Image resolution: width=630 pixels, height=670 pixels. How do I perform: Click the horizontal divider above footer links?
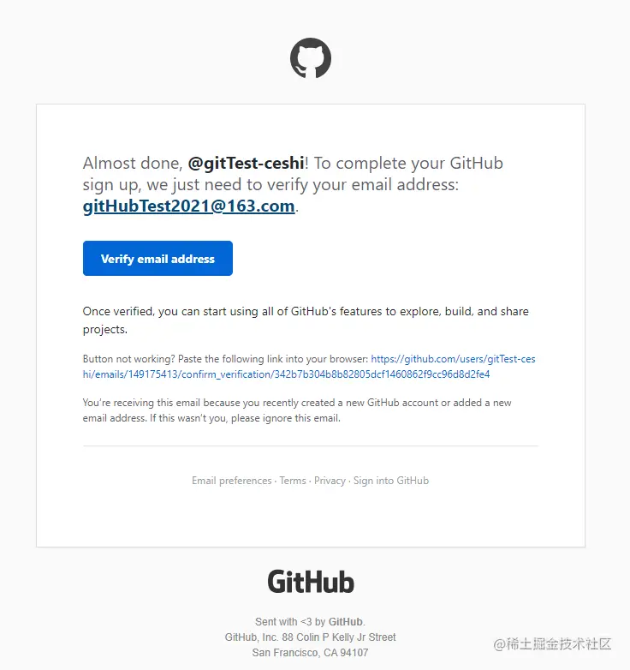(x=311, y=446)
